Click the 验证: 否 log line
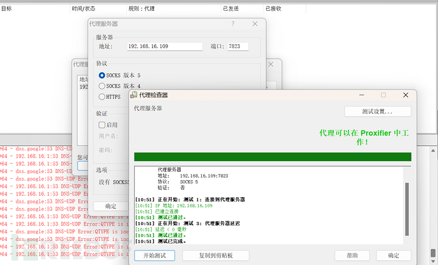Image resolution: width=438 pixels, height=265 pixels. click(171, 188)
